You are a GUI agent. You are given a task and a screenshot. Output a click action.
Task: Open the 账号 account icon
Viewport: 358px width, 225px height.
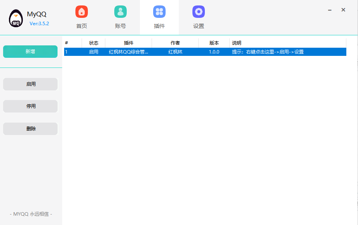tap(120, 12)
